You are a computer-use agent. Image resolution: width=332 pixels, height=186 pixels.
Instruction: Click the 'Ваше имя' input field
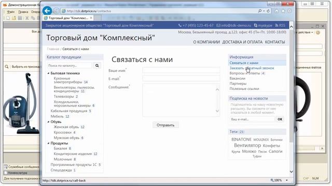[181, 70]
